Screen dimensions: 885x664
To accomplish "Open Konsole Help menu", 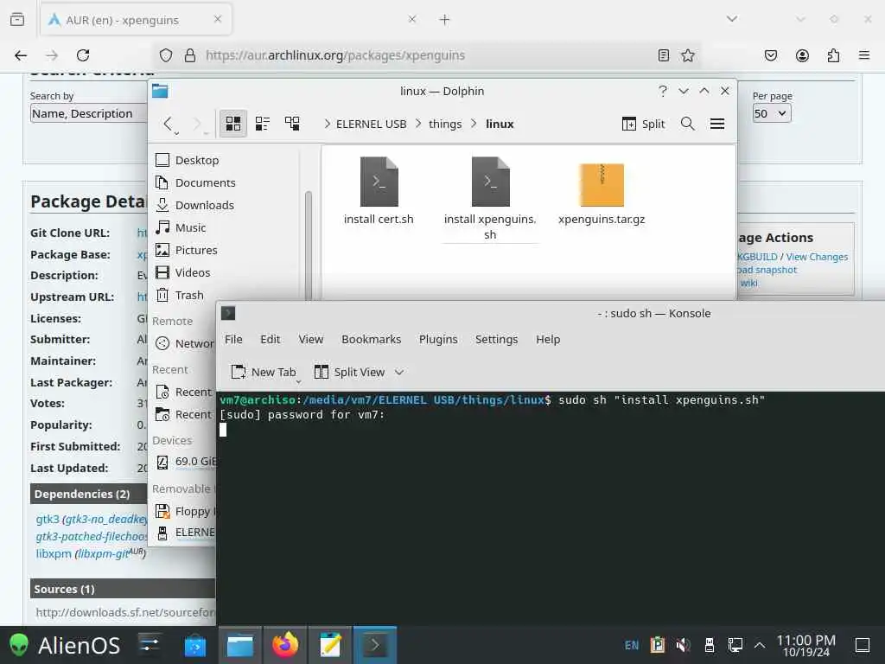I will 548,339.
